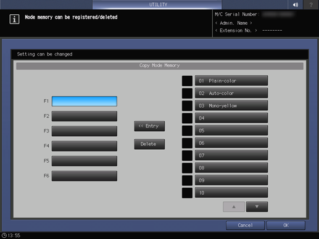Choose empty memory entry 10
The height and width of the screenshot is (239, 319).
(231, 193)
